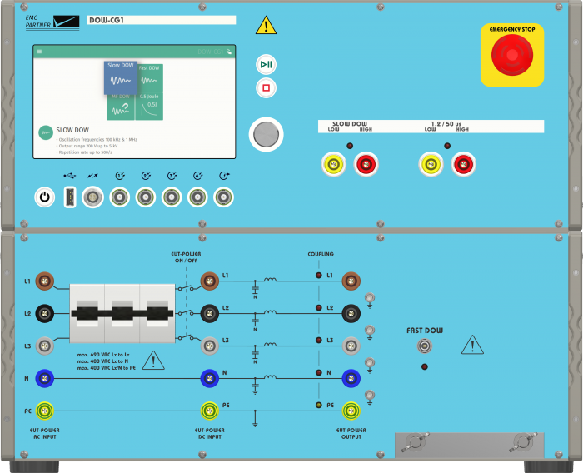Open the MF DOW tile
Viewport: 583px width, 473px height.
tap(121, 107)
